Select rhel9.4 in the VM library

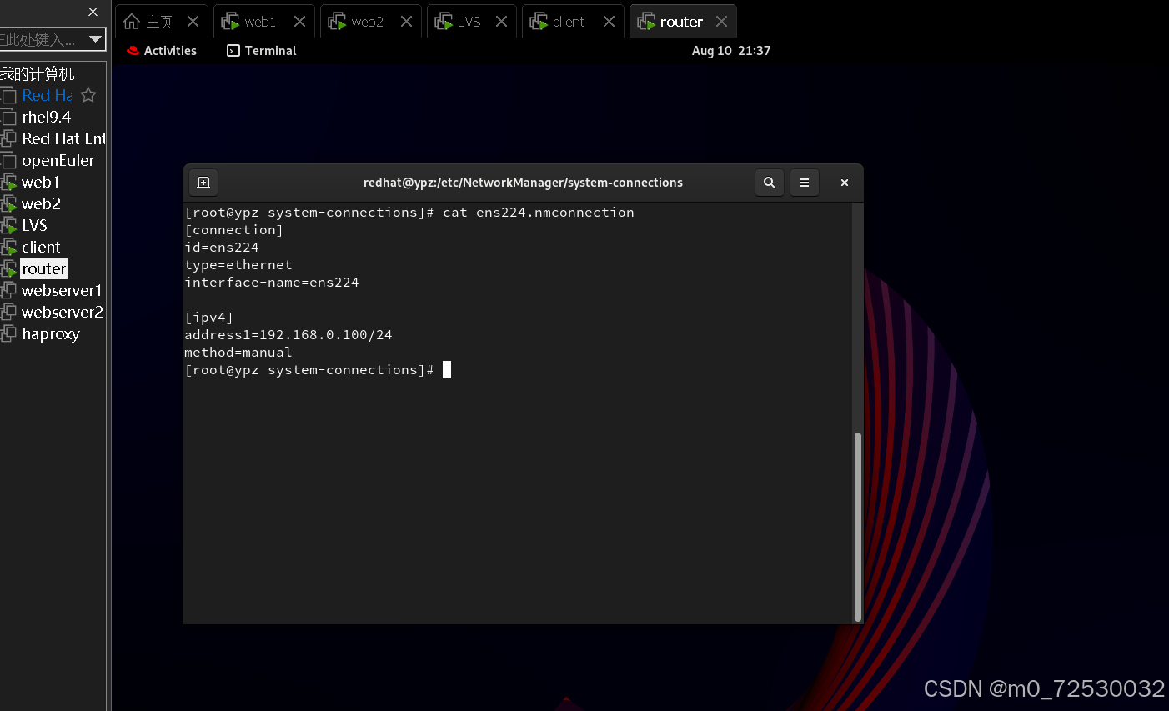[46, 117]
